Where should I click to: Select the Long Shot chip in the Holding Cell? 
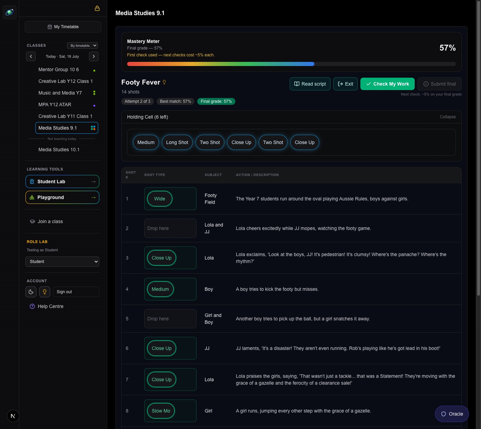tap(177, 142)
